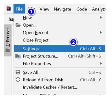This screenshot has height=104, width=112.
Task: Expand the File Properties submenu arrow
Action: 101,63
